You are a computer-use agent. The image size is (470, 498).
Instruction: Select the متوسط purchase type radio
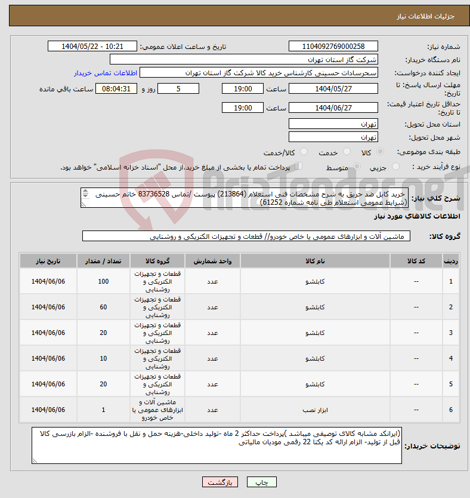[x=357, y=167]
